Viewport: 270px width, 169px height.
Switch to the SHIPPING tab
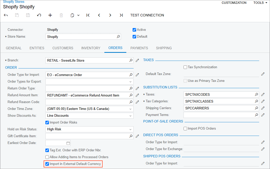(x=164, y=48)
